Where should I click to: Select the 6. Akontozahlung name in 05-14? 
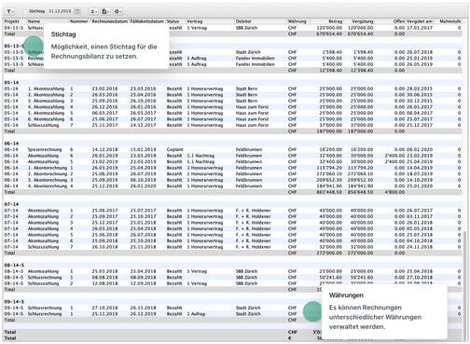46,119
